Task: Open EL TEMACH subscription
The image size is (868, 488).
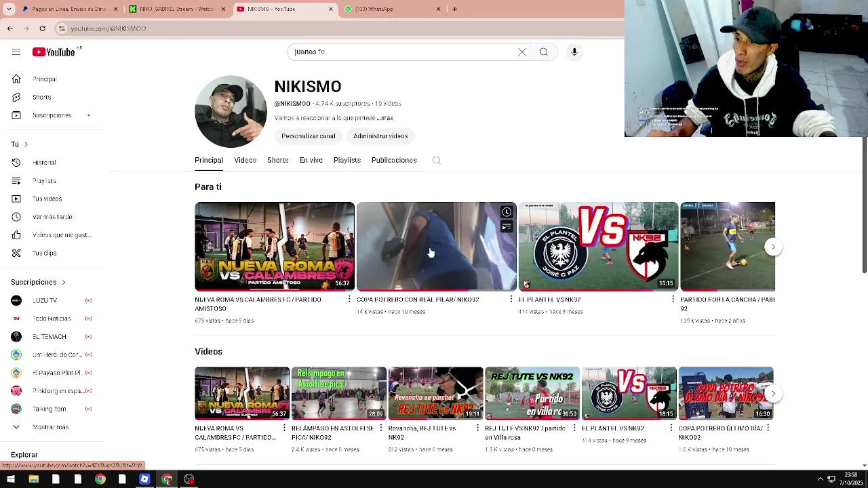Action: tap(52, 337)
